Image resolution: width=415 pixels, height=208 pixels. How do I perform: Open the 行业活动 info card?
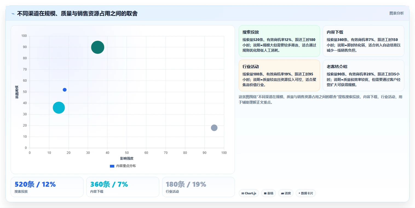point(279,75)
